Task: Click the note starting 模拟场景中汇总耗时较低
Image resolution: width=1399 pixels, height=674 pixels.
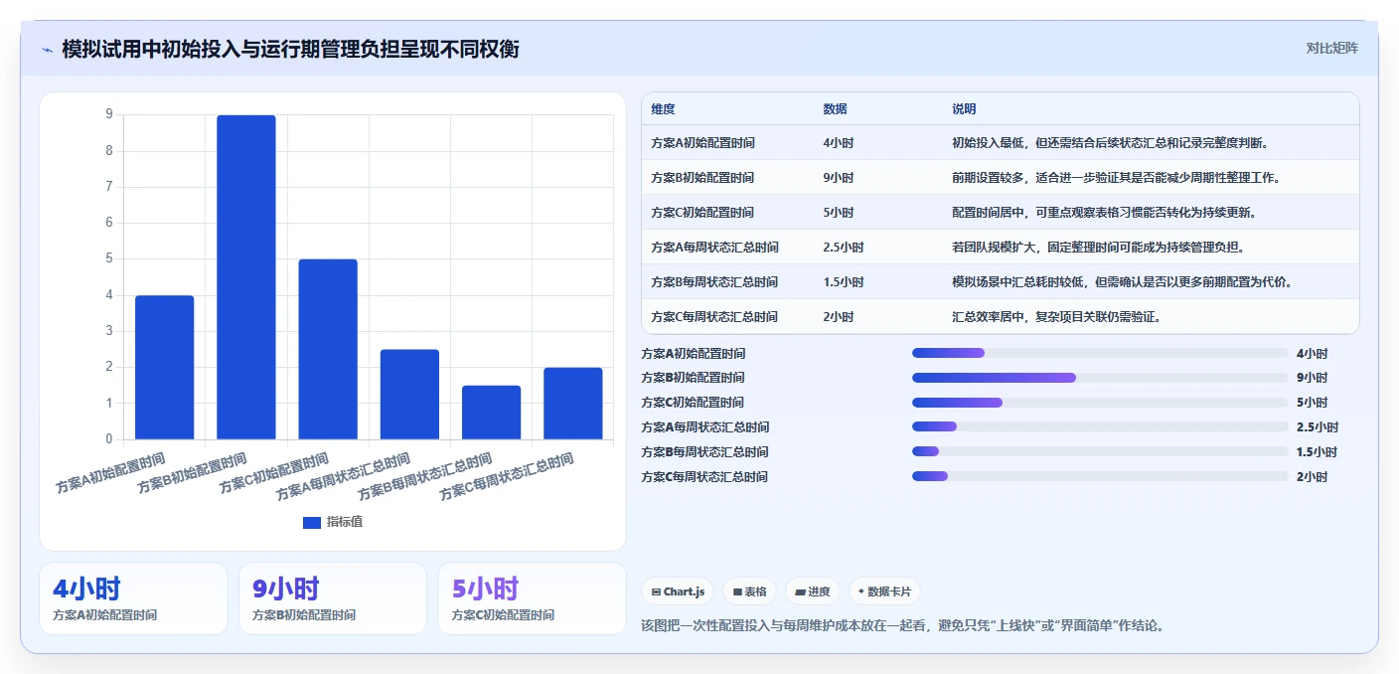Action: (x=1122, y=282)
